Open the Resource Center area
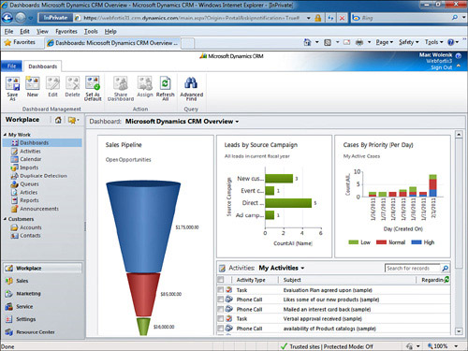This screenshot has width=468, height=351. pyautogui.click(x=35, y=332)
